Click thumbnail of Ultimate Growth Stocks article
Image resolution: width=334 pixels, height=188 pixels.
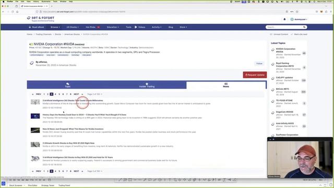click(35, 145)
